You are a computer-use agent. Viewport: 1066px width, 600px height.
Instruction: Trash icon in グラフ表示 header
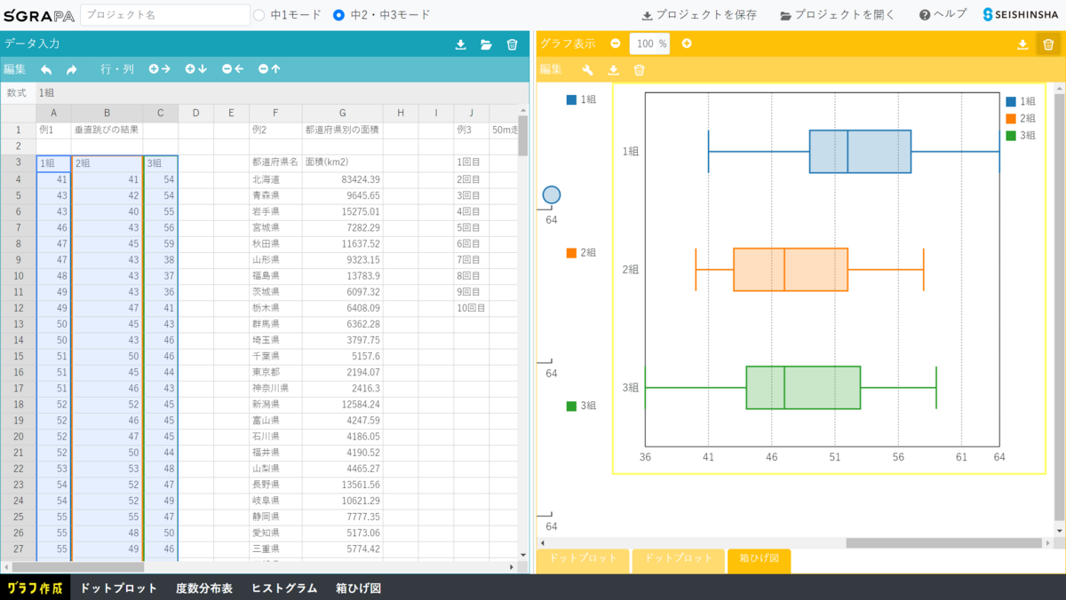point(1048,44)
